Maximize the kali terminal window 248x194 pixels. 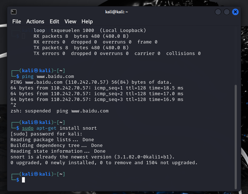click(227, 12)
